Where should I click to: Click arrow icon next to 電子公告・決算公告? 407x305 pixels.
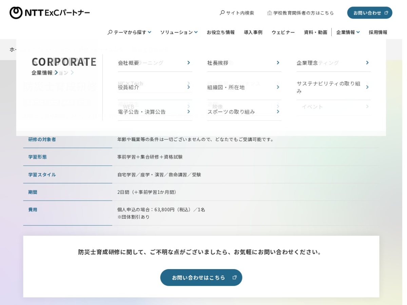(x=189, y=111)
